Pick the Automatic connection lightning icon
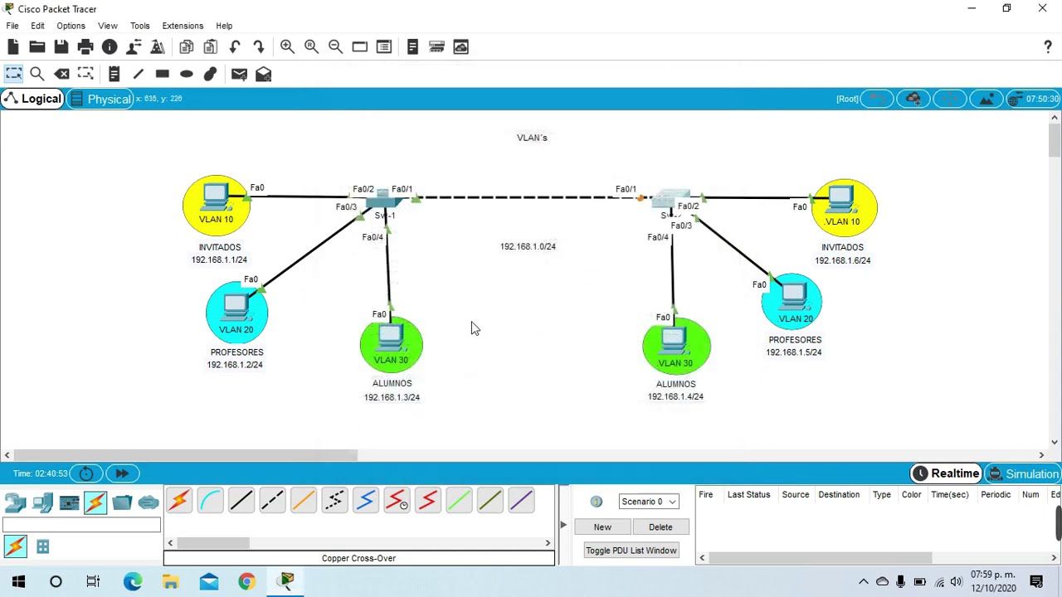Screen dimensions: 1062x597 (178, 501)
